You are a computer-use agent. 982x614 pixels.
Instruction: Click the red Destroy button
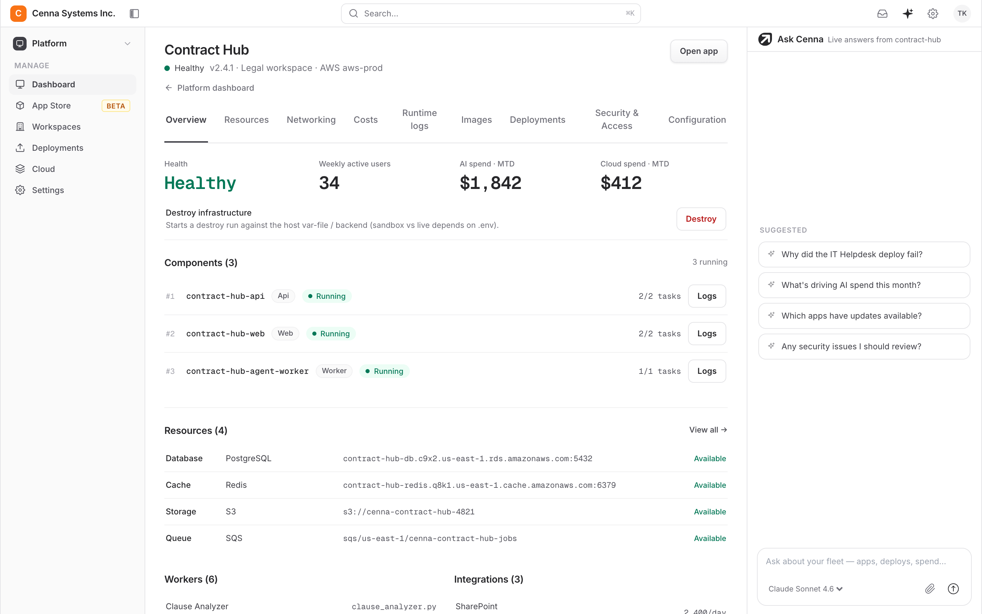click(x=701, y=219)
